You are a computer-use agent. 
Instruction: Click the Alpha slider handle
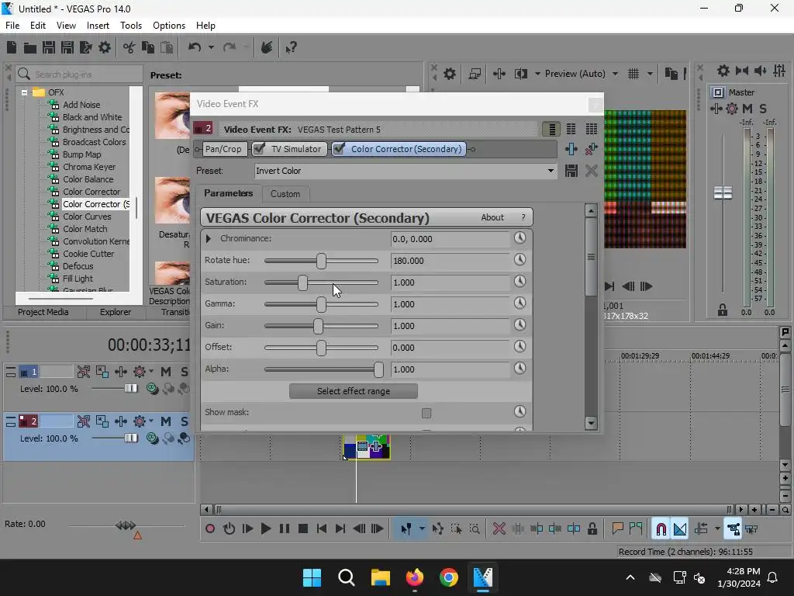coord(378,370)
